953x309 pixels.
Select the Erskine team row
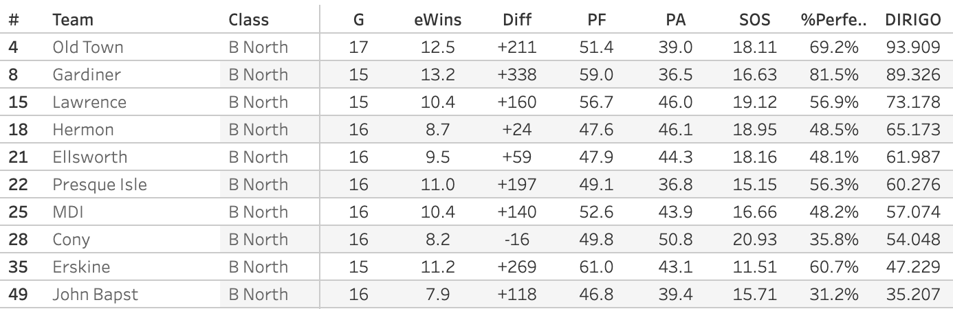pos(81,267)
